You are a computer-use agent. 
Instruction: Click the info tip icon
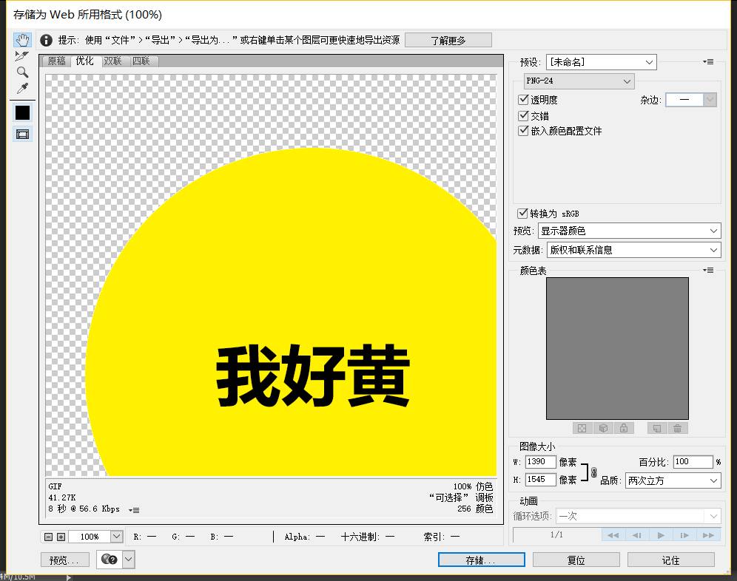pos(46,41)
